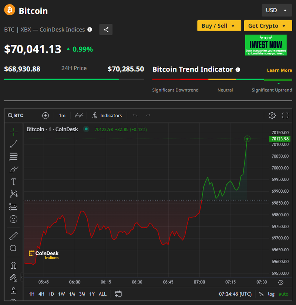296x305 pixels.
Task: Expand the Get Crypto dropdown
Action: click(x=268, y=26)
